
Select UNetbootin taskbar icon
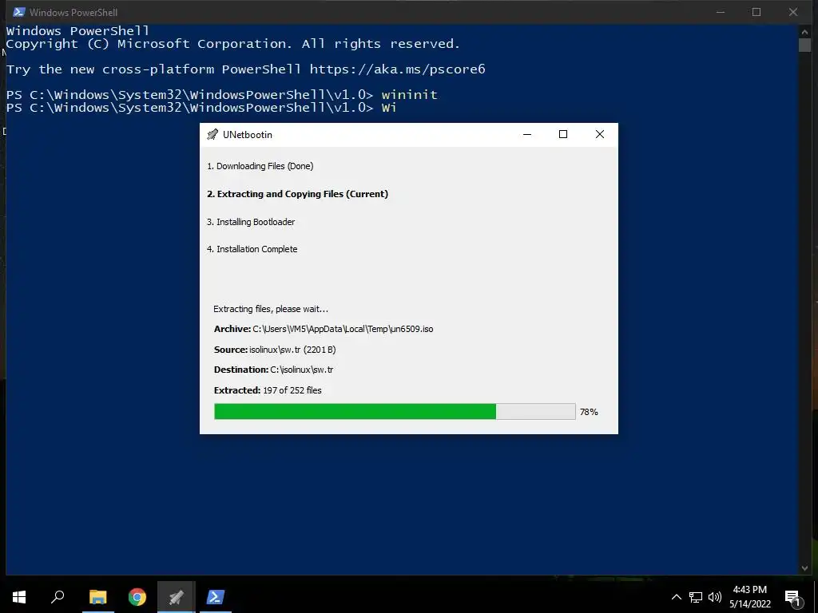177,597
